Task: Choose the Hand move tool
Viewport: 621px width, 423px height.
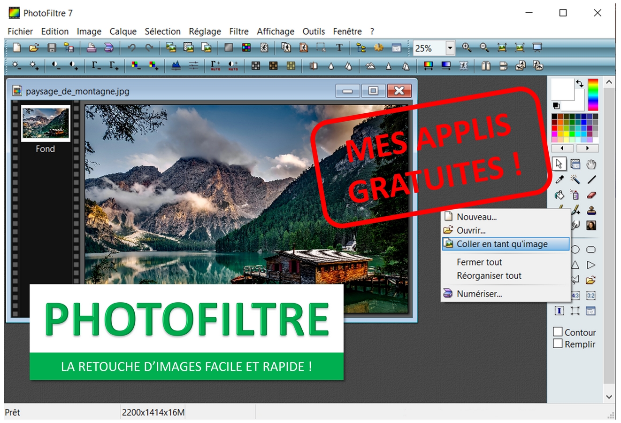Action: tap(591, 164)
